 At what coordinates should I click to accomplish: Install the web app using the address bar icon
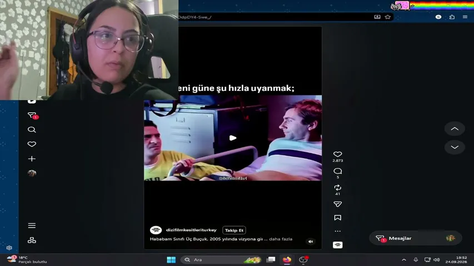[x=377, y=17]
